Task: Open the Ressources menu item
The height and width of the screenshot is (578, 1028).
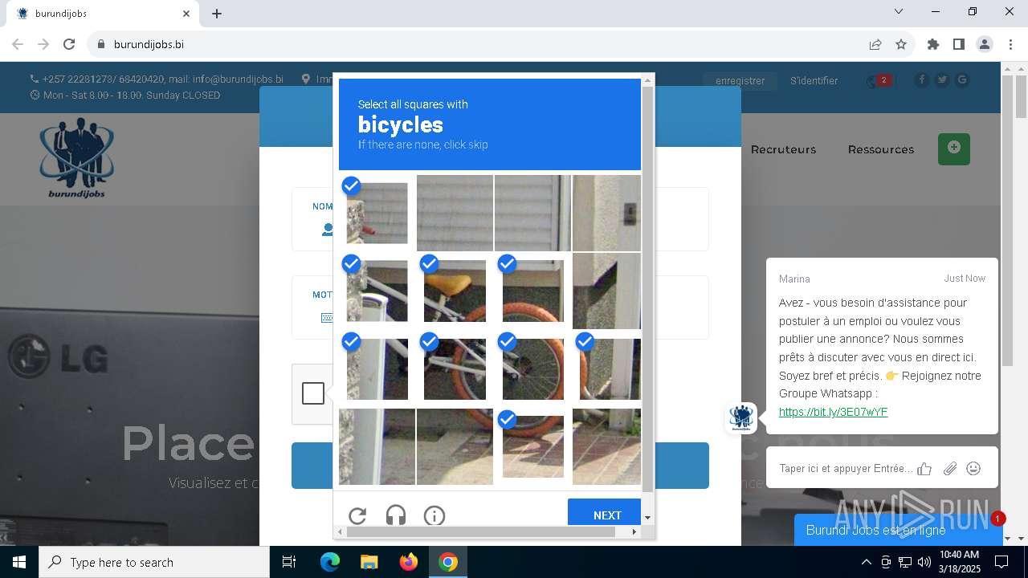Action: coord(881,149)
